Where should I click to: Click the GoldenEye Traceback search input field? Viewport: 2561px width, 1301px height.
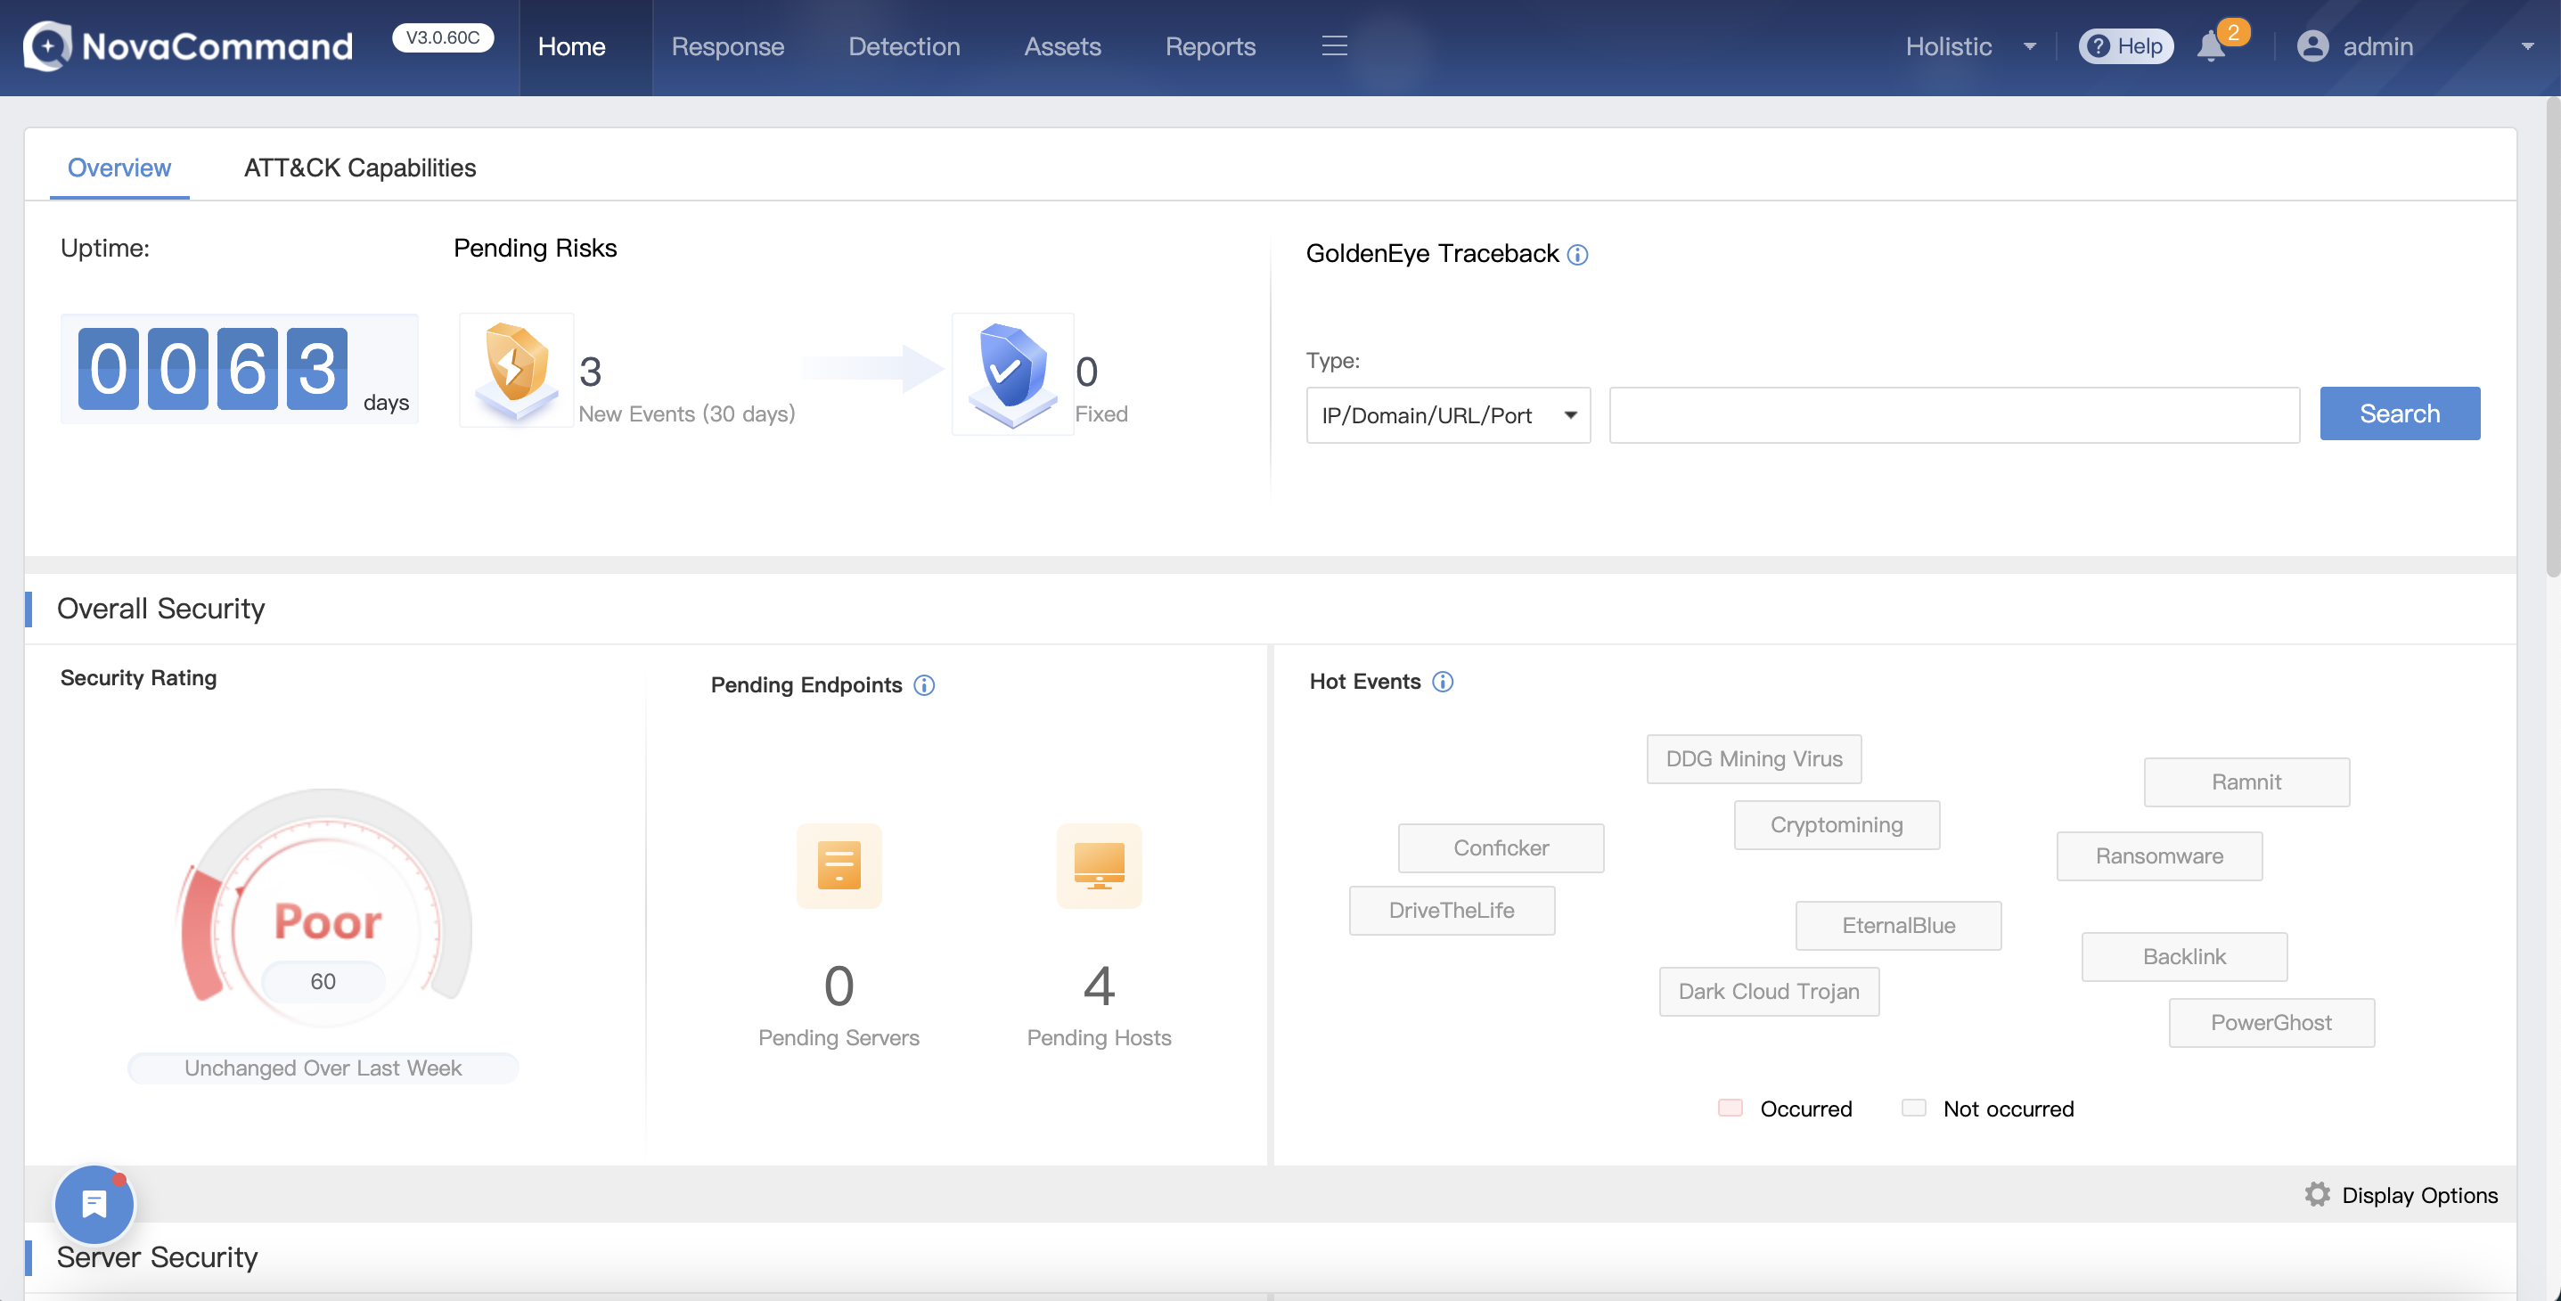click(1953, 415)
